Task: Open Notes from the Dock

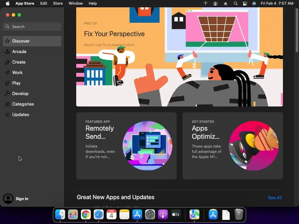Action: pyautogui.click(x=124, y=214)
